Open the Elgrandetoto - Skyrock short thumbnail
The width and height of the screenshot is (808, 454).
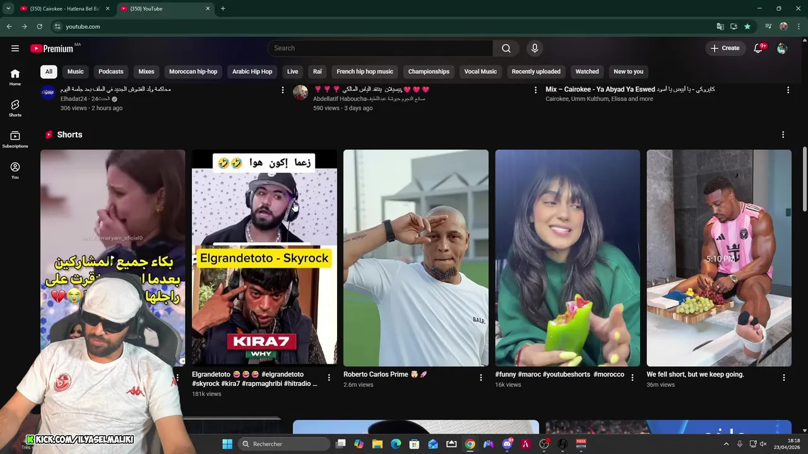click(264, 258)
